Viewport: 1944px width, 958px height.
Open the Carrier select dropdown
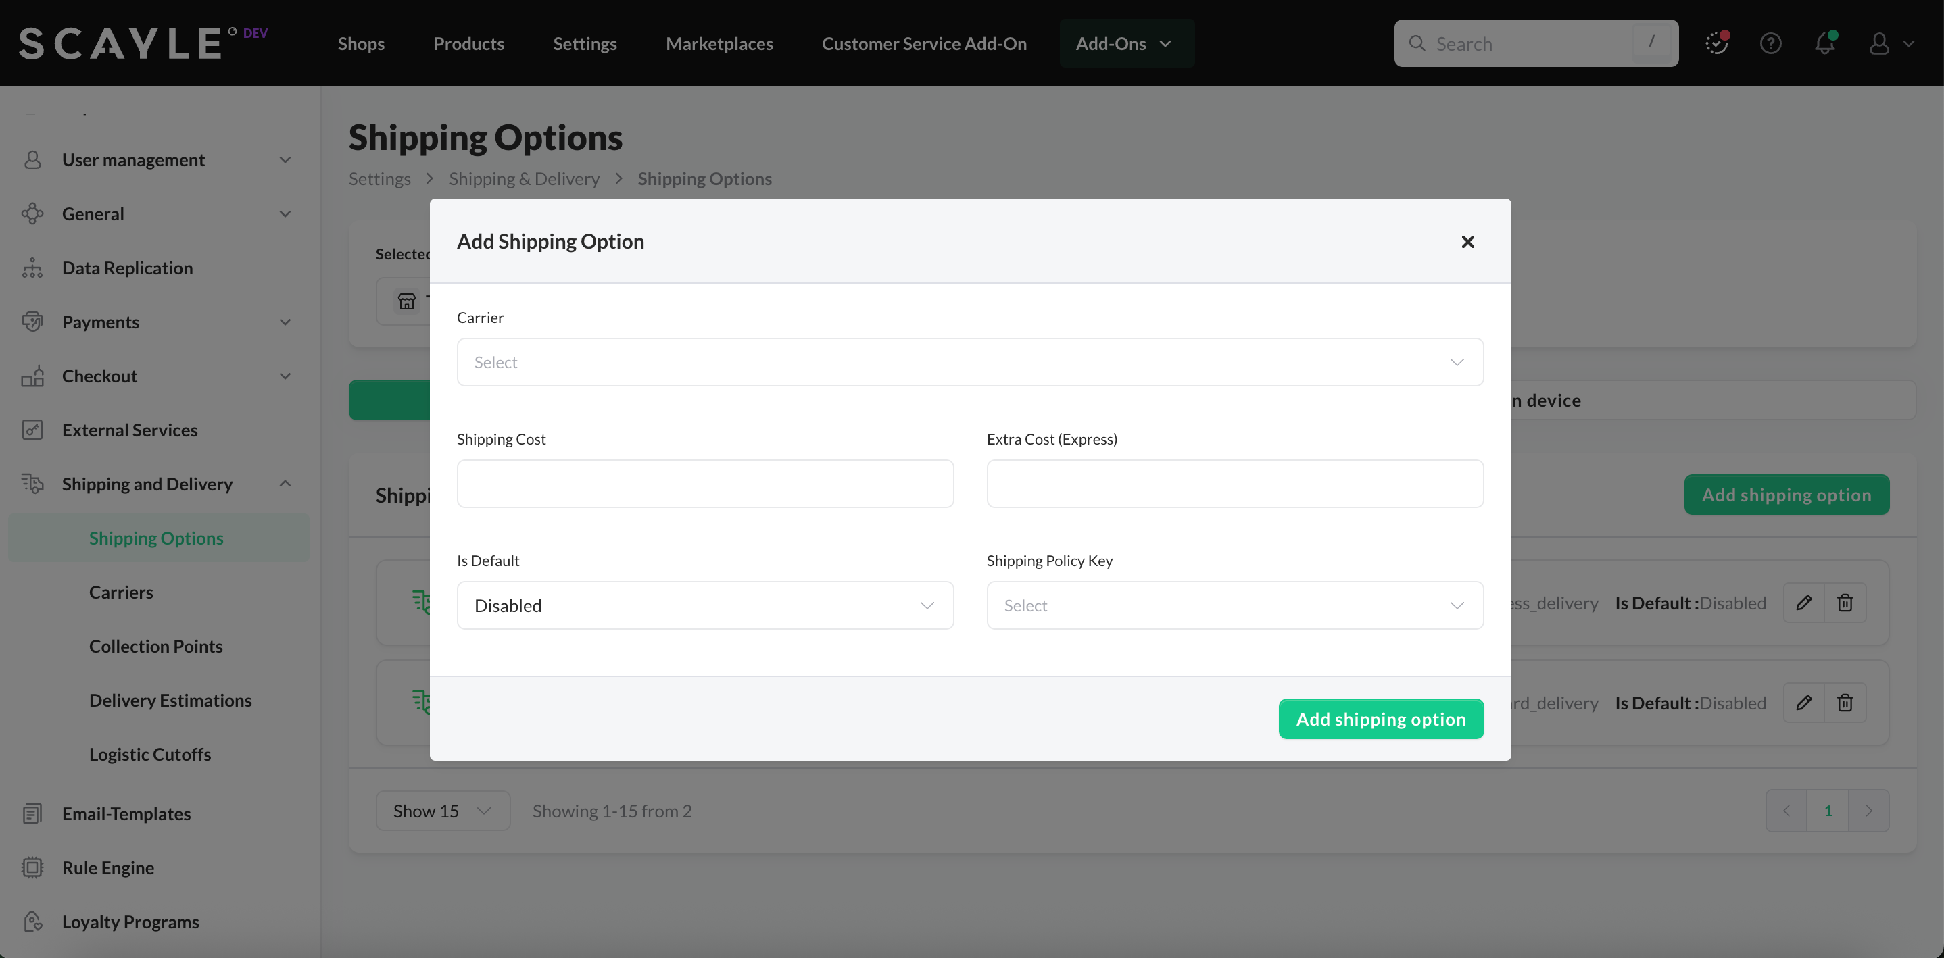tap(970, 362)
